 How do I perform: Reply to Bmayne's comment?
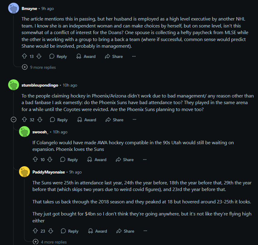pyautogui.click(x=58, y=56)
